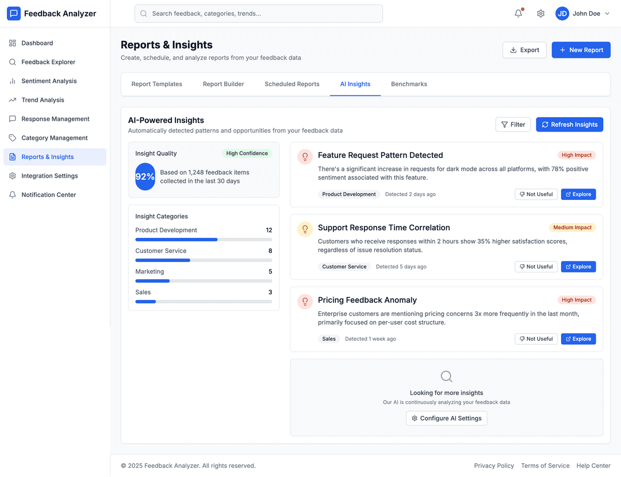This screenshot has width=621, height=477.
Task: Click the feedback search field
Action: click(x=258, y=13)
